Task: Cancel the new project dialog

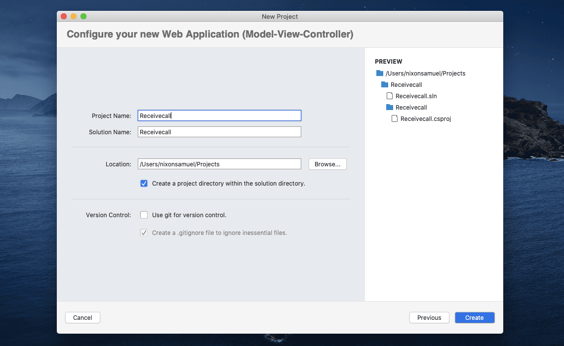Action: pyautogui.click(x=82, y=317)
